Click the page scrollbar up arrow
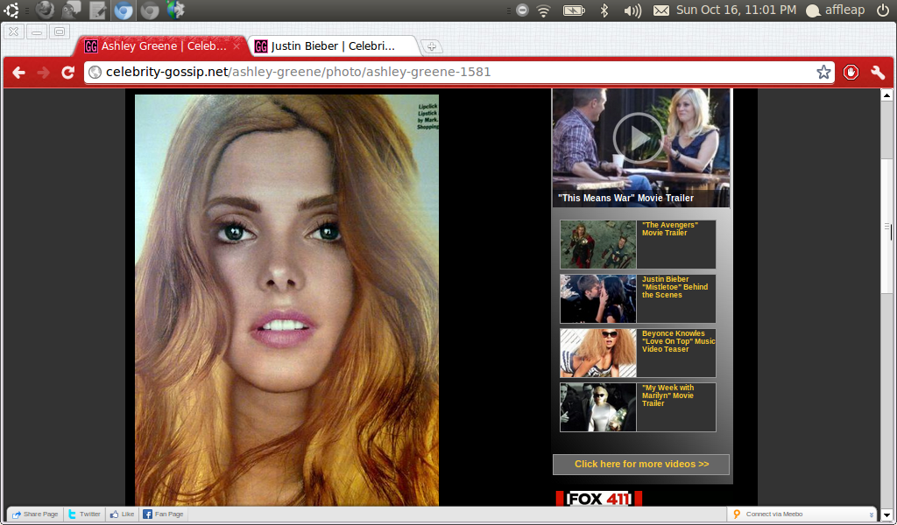This screenshot has height=525, width=897. [x=886, y=95]
